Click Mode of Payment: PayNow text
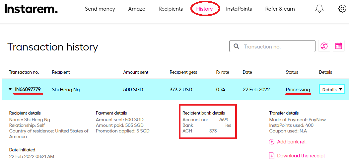Screen dimensions: 349x168 coord(298,120)
